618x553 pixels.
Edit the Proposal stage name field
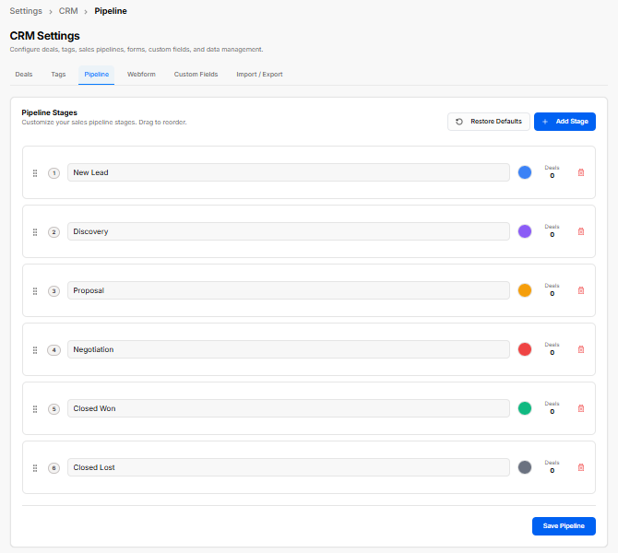click(x=289, y=290)
